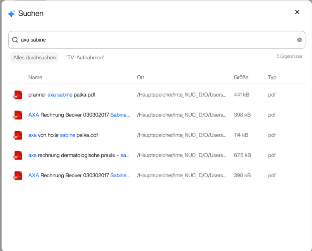This screenshot has height=251, width=312.
Task: Click the PDF icon of the last result row
Action: tap(17, 175)
